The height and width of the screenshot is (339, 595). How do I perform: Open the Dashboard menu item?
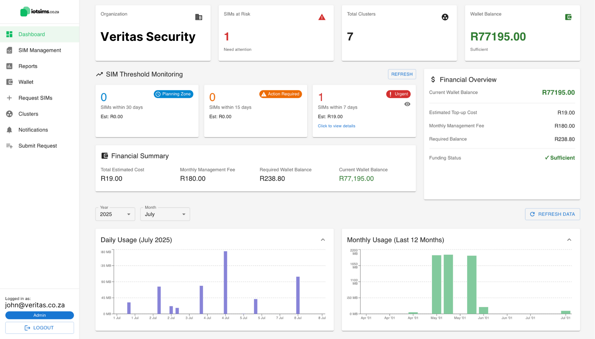40,34
